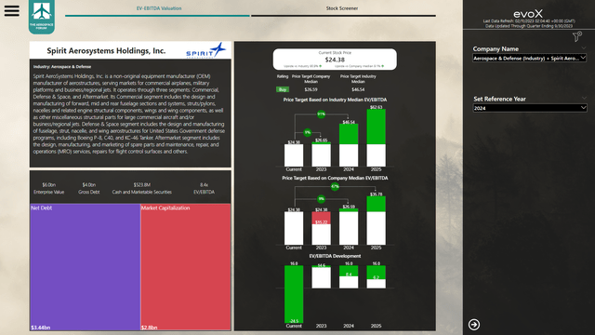595x335 pixels.
Task: Click the EV/EBITDA Development chart heading
Action: click(335, 256)
